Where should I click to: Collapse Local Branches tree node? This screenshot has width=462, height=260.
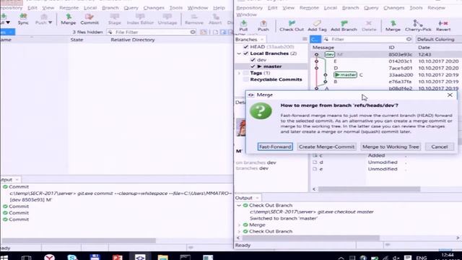[x=239, y=53]
